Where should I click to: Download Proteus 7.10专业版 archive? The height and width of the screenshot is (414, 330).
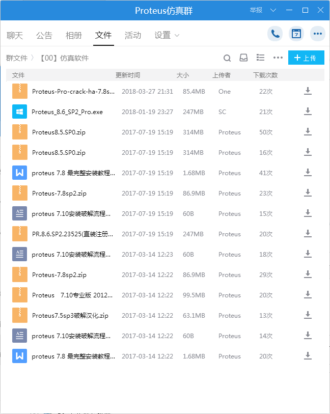pos(308,295)
